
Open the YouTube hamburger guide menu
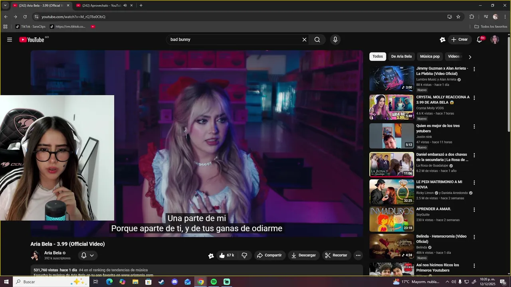(10, 39)
